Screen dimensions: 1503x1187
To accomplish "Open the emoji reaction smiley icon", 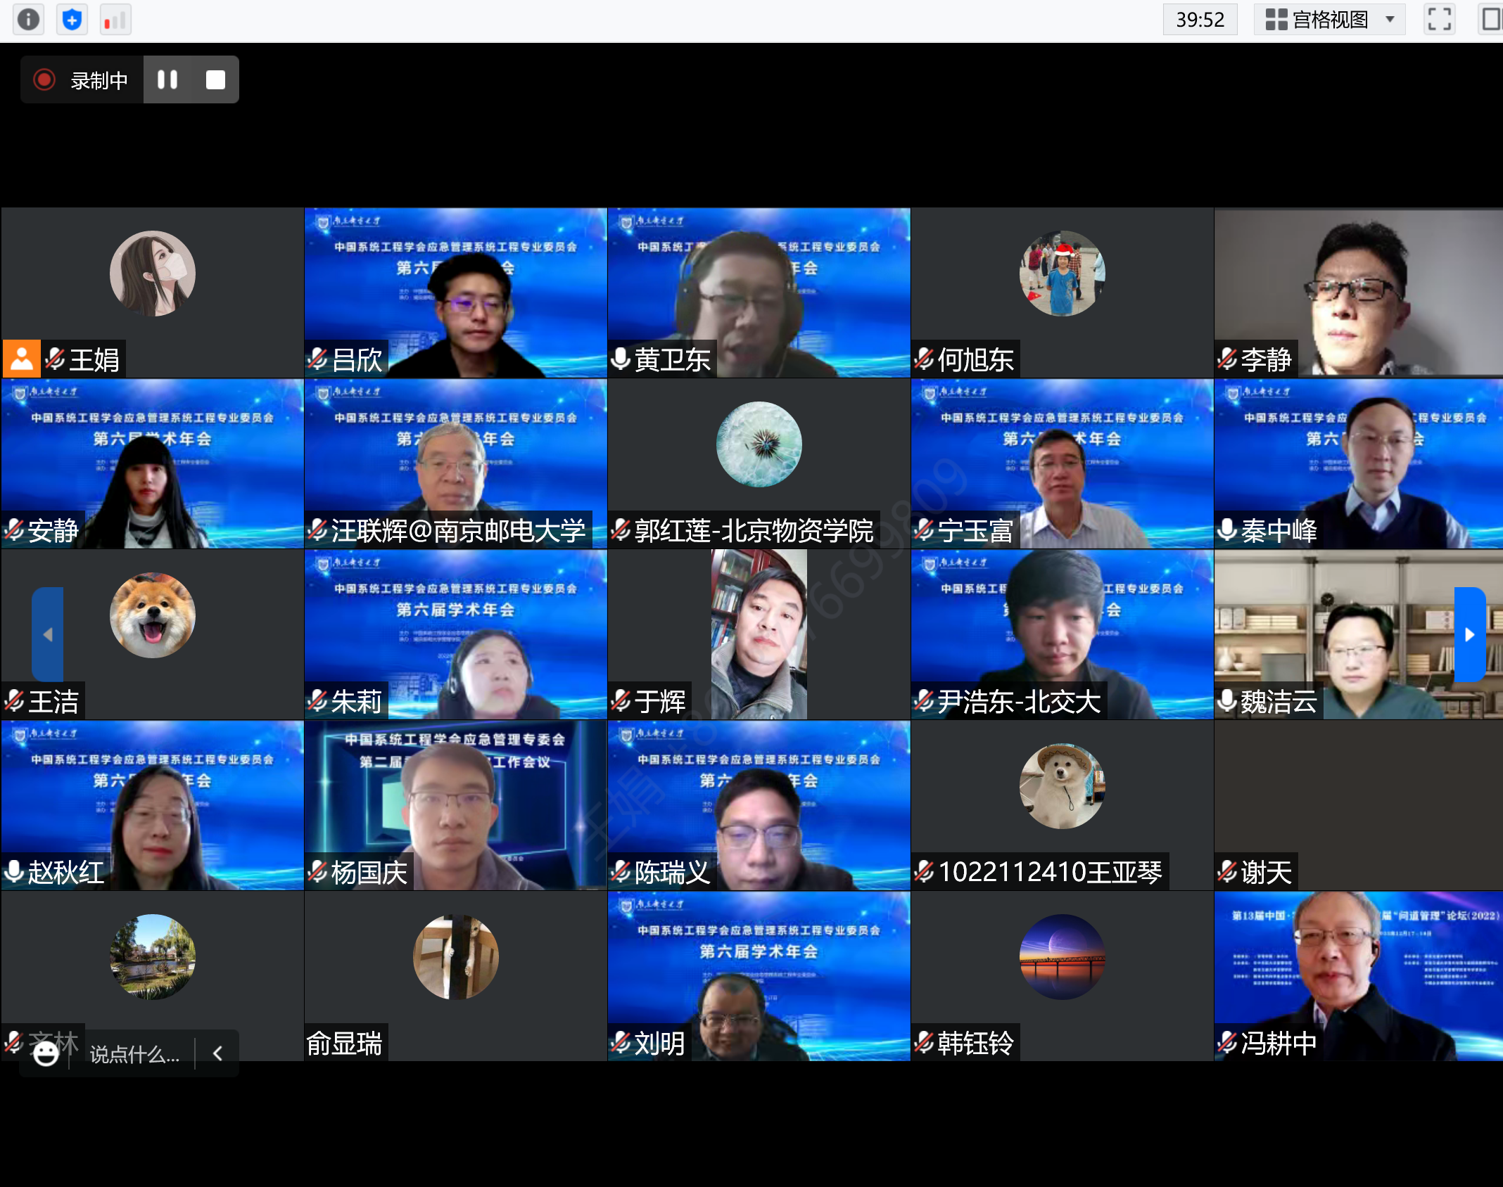I will click(x=46, y=1053).
